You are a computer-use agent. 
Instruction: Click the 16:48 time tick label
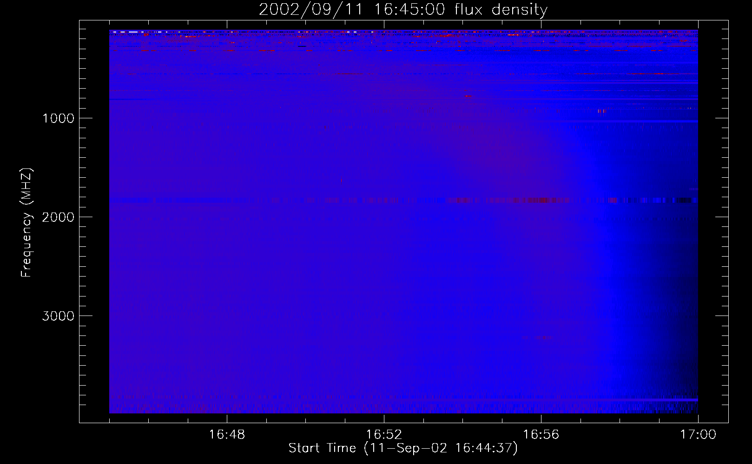point(227,435)
